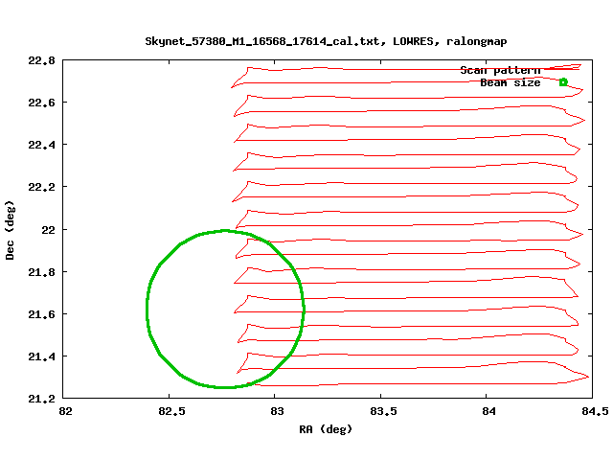Image resolution: width=613 pixels, height=460 pixels.
Task: Click the 21.2 tick label on Dec axis
Action: point(39,399)
